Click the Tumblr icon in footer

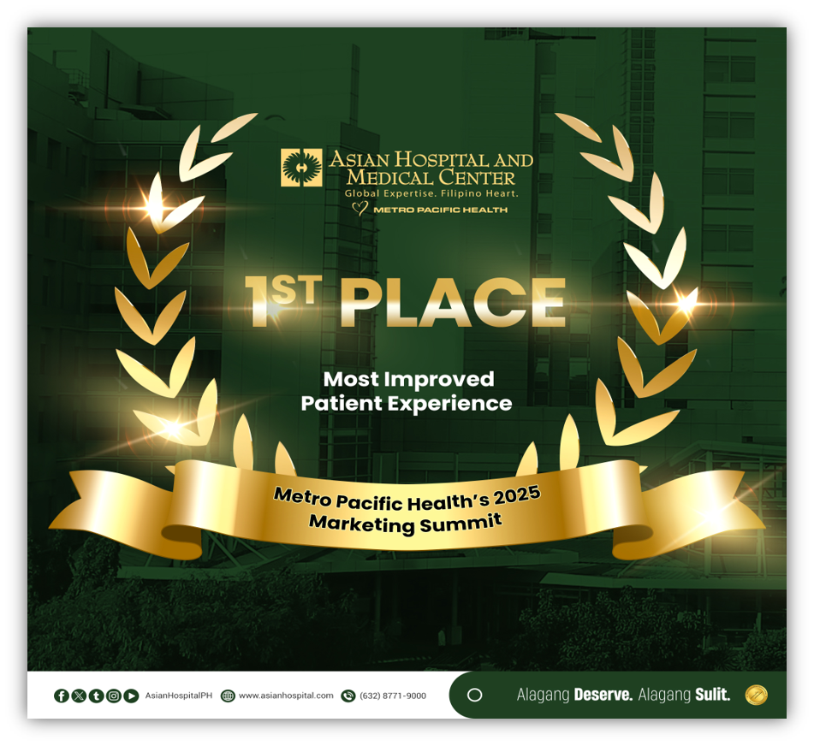click(x=97, y=696)
